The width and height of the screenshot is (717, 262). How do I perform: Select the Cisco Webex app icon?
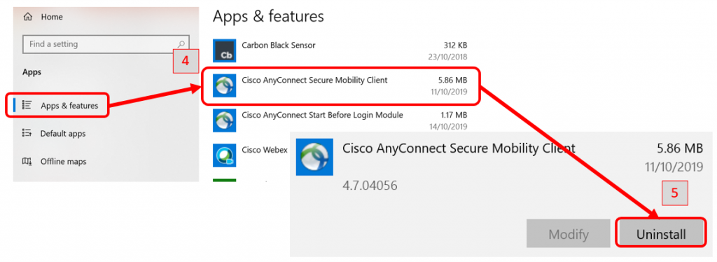225,155
